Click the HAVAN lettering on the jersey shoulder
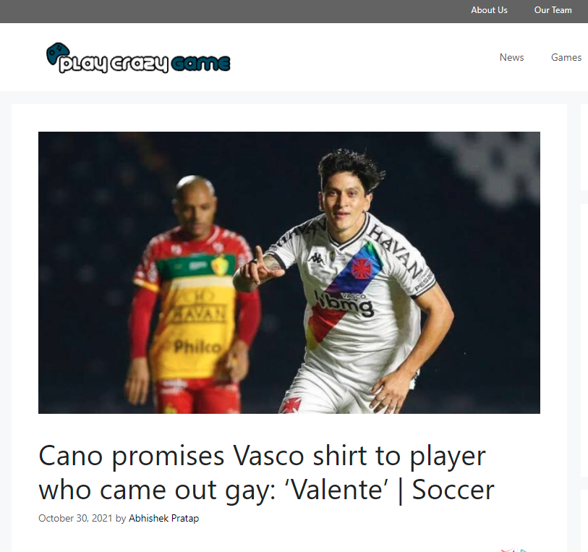The image size is (588, 552). (x=395, y=250)
